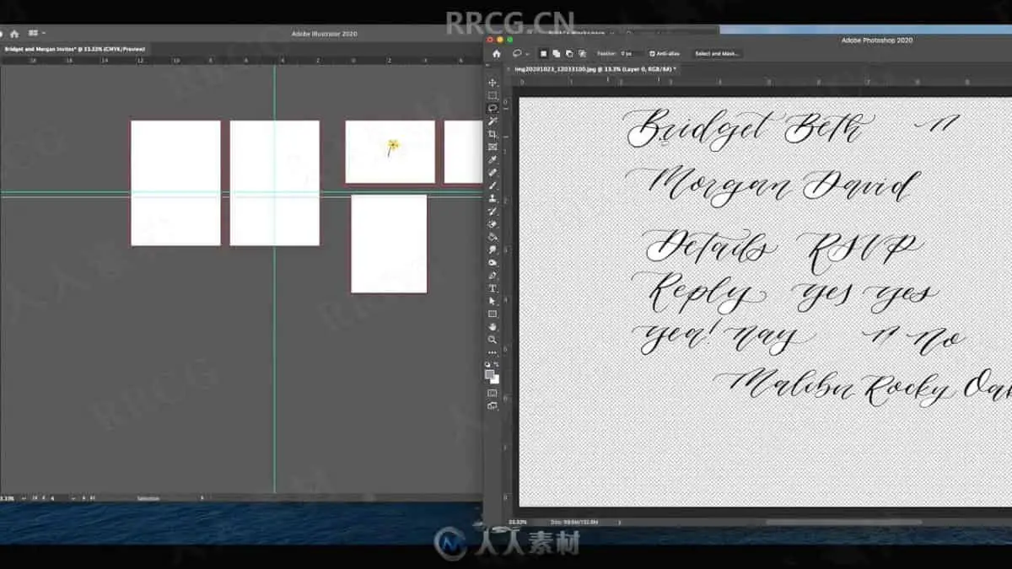Click Photoshop's zoom percentage field
Screen dimensions: 1012x569
pos(519,522)
